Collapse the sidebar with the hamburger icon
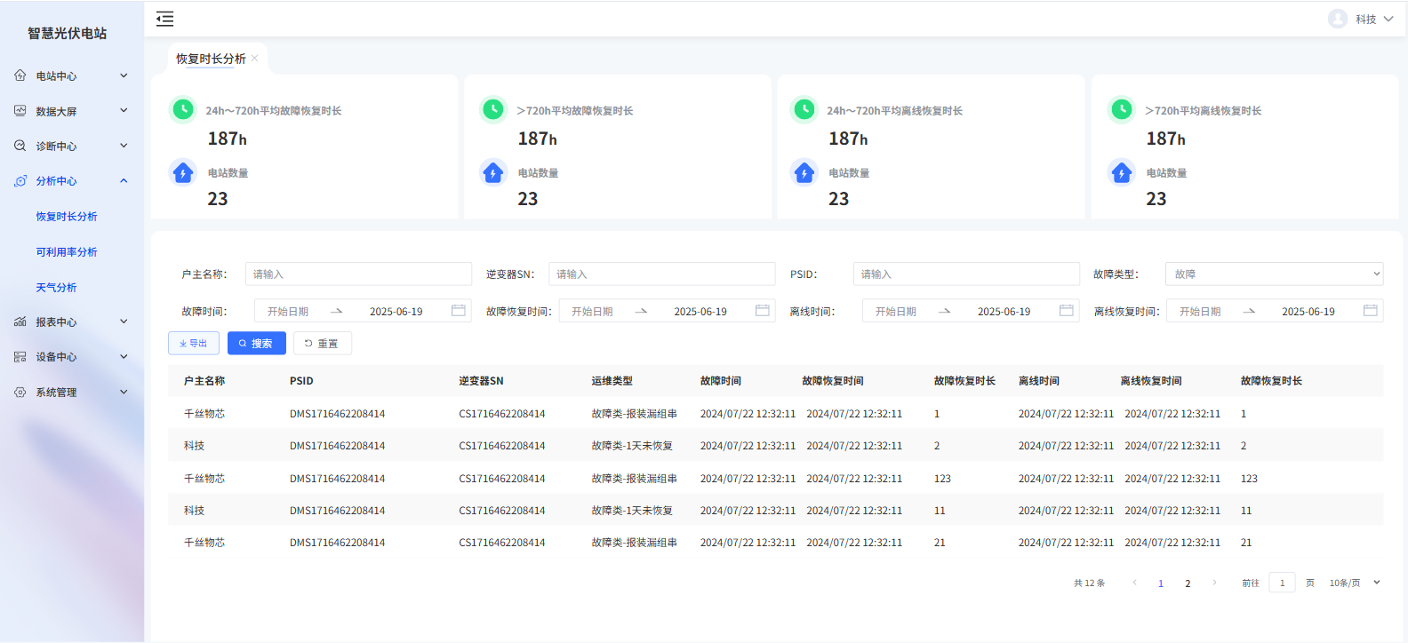Viewport: 1408px width, 643px height. click(x=165, y=19)
